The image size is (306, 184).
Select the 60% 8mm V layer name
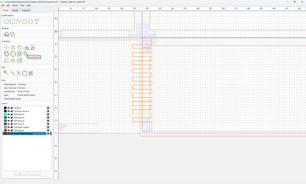tap(19, 121)
